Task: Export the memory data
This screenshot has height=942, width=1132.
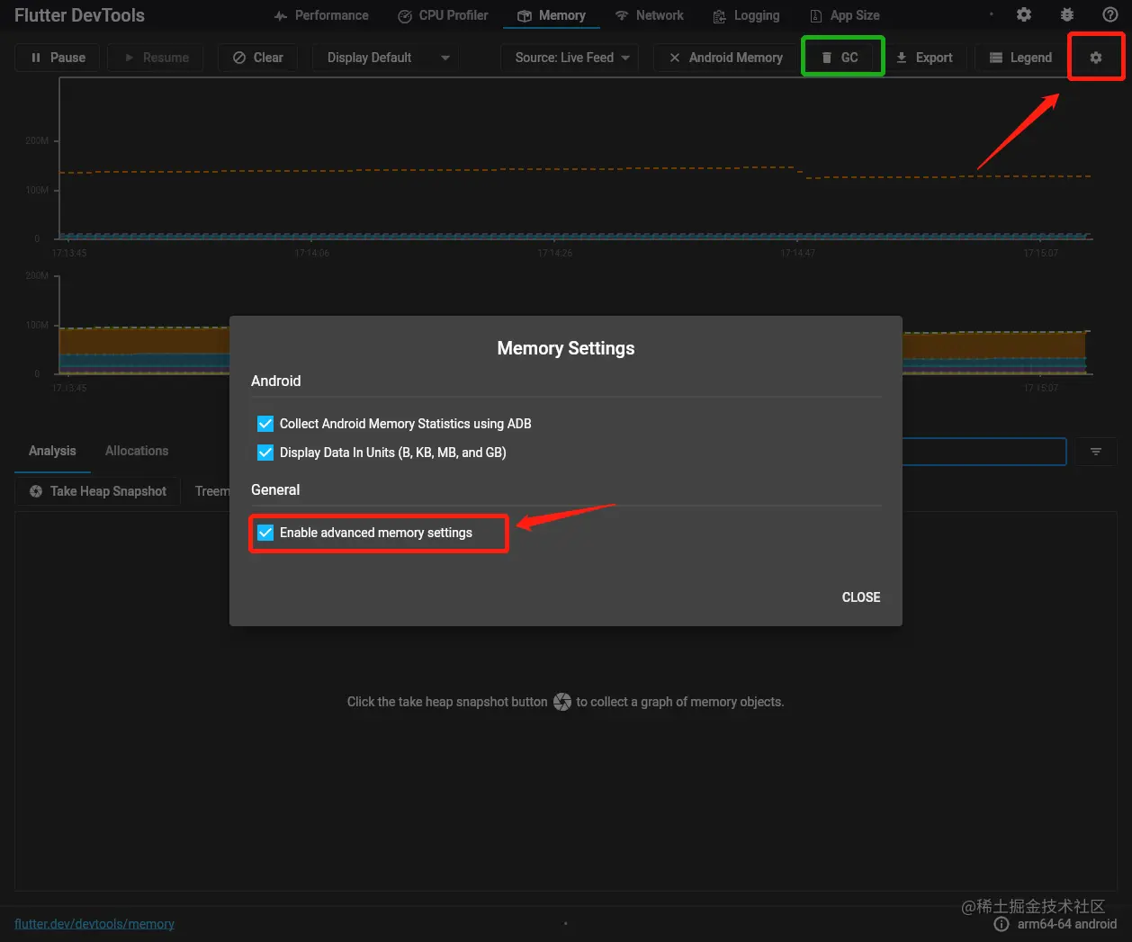Action: pyautogui.click(x=924, y=58)
